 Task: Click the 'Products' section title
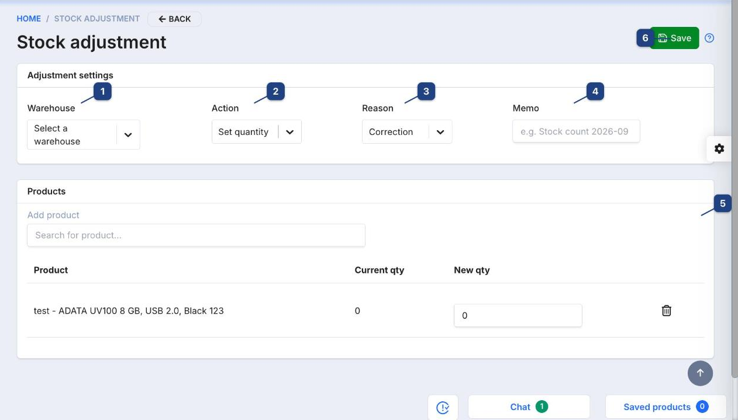coord(46,191)
